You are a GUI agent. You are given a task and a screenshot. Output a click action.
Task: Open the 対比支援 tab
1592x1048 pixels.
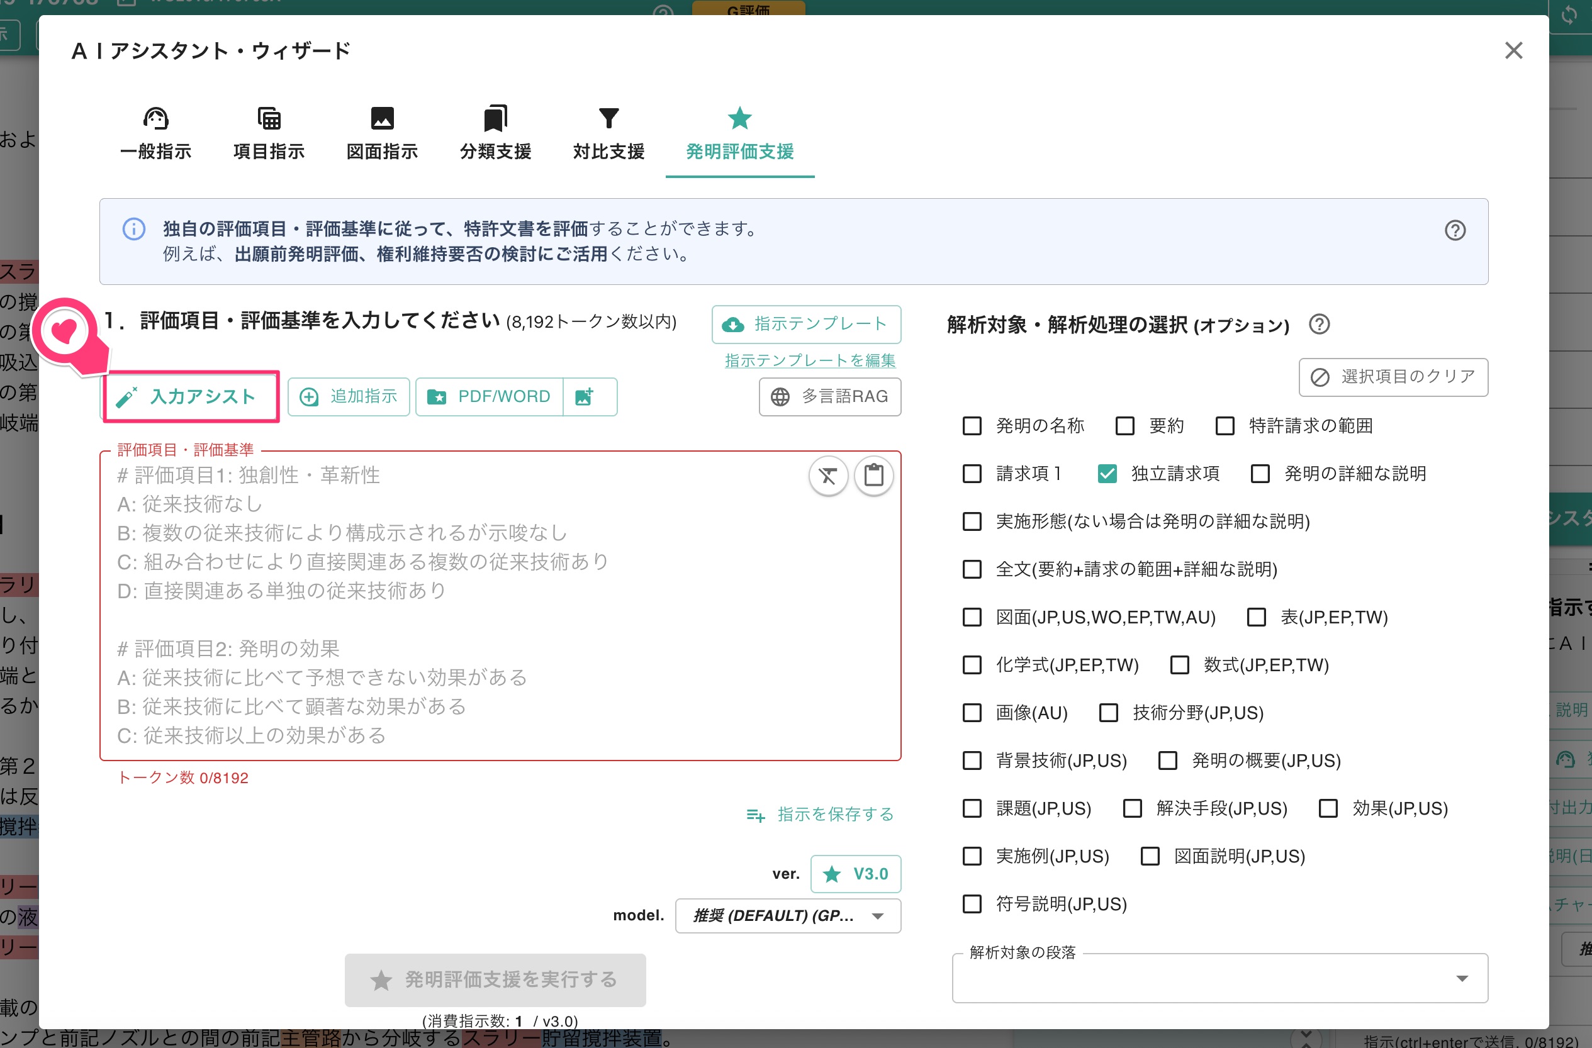[x=608, y=135]
